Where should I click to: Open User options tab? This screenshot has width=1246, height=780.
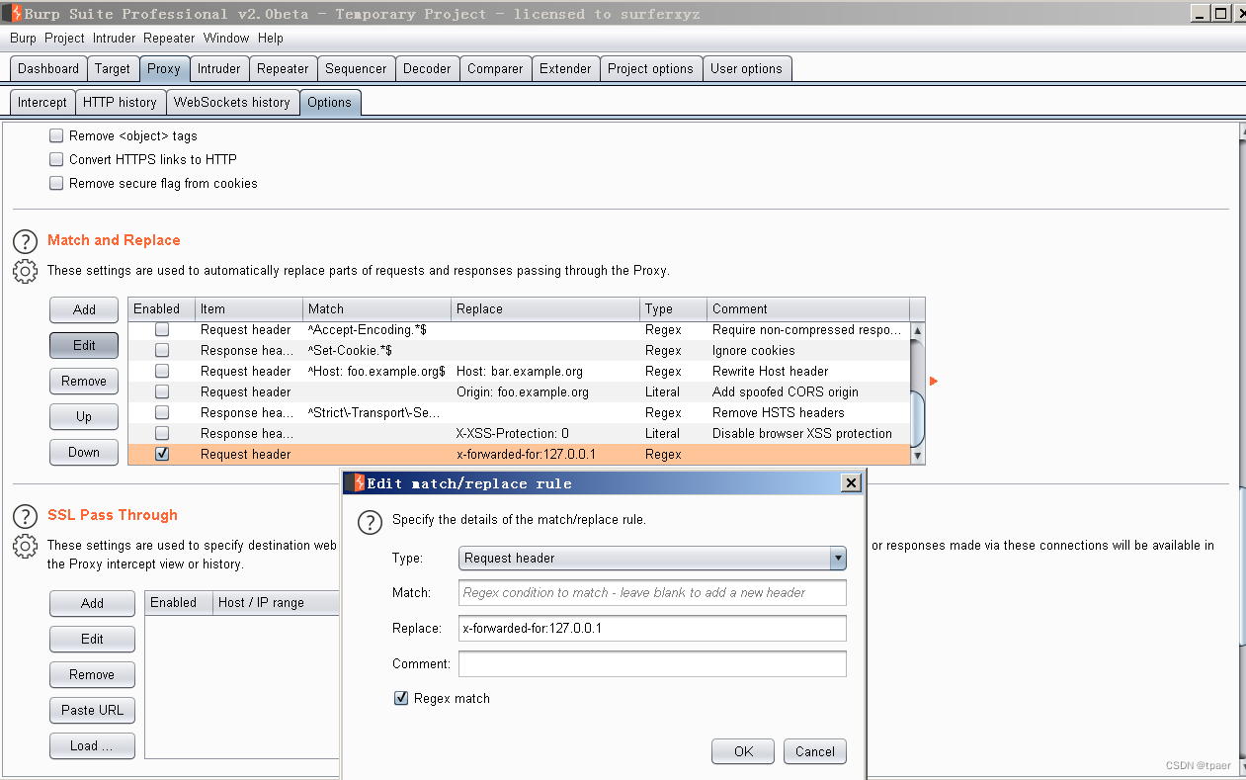point(746,69)
